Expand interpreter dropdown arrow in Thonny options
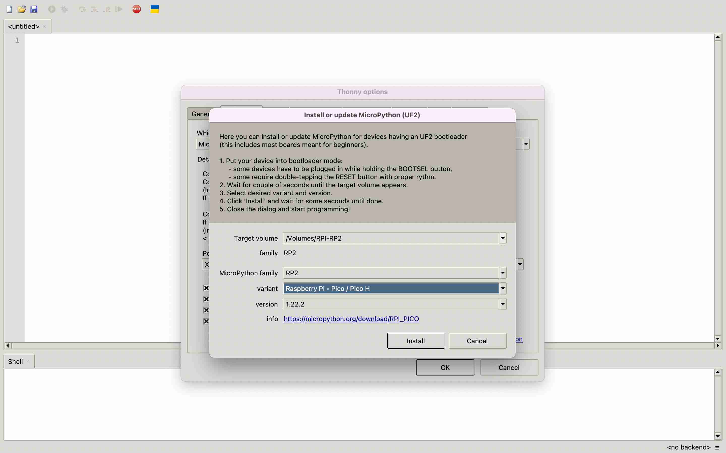This screenshot has width=726, height=453. (x=526, y=144)
